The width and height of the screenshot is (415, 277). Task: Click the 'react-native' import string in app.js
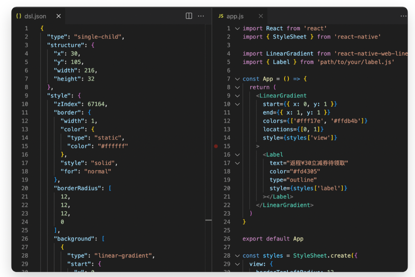(x=357, y=37)
